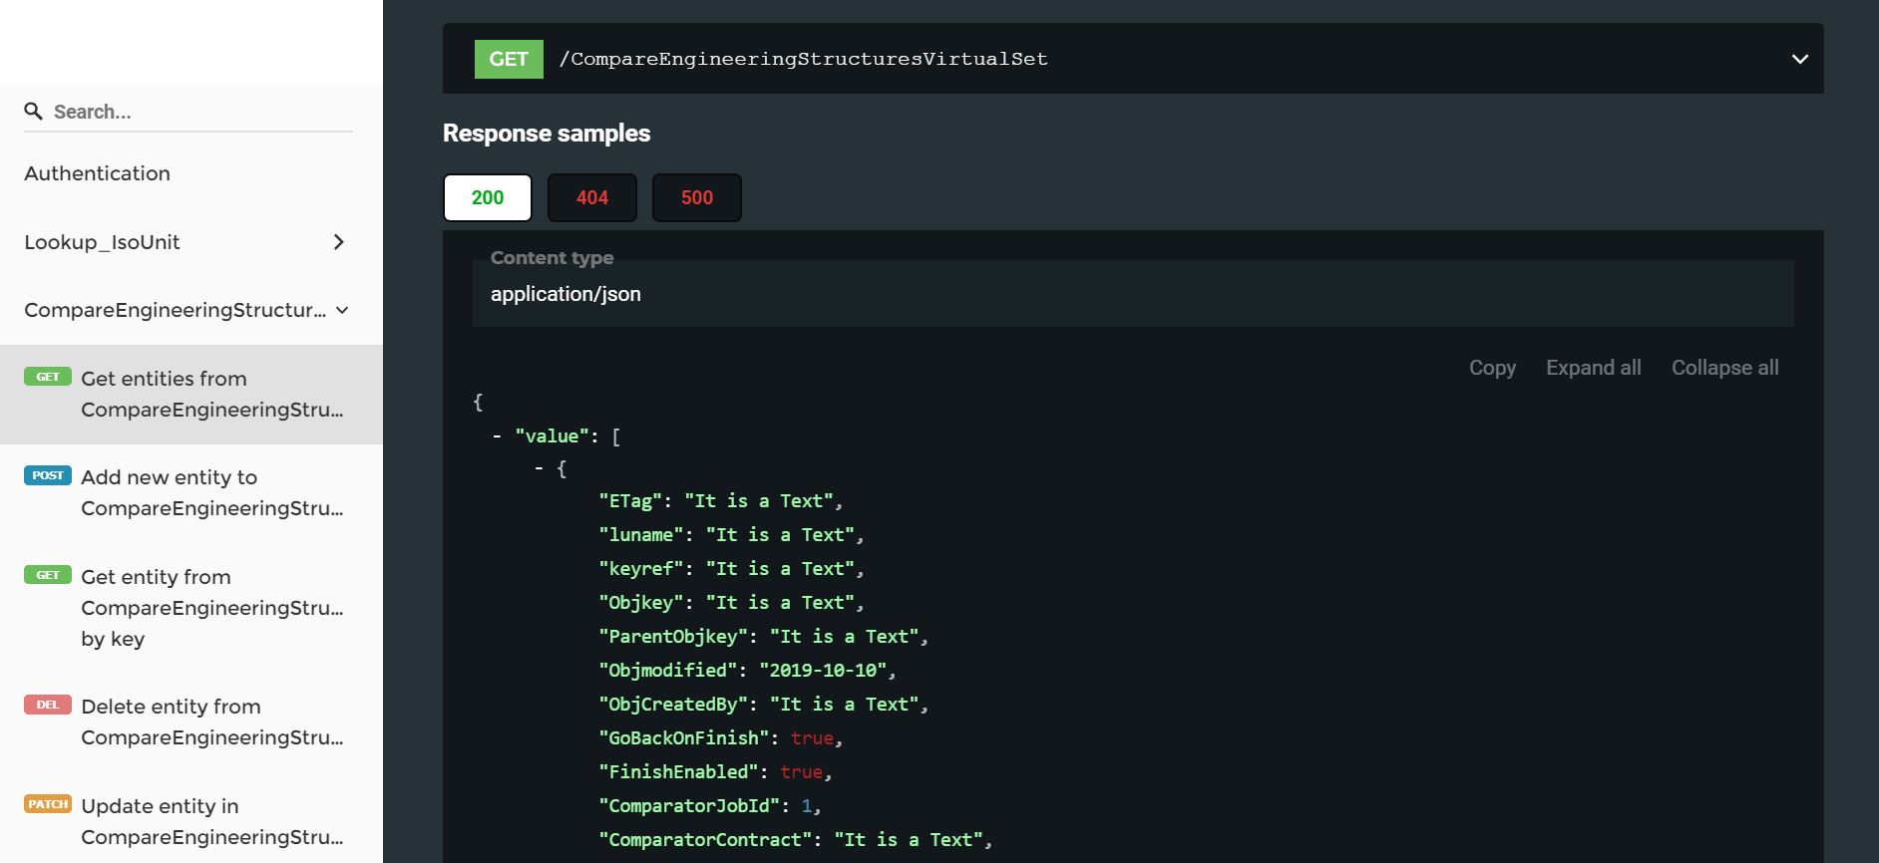Collapse the "value" array node
This screenshot has height=863, width=1879.
click(497, 436)
